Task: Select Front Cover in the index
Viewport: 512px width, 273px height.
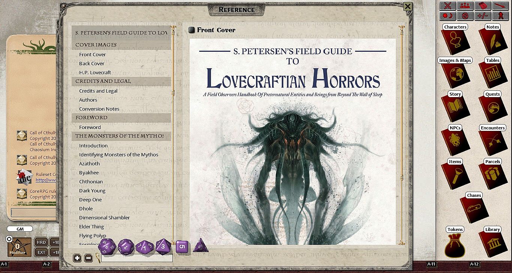Action: 93,54
